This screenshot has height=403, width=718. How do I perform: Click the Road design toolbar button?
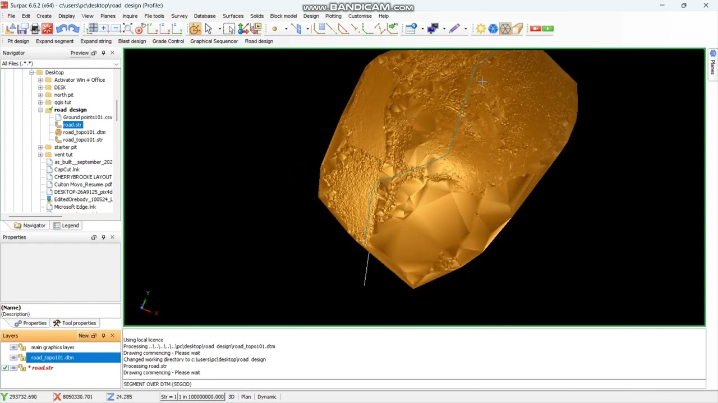(259, 41)
